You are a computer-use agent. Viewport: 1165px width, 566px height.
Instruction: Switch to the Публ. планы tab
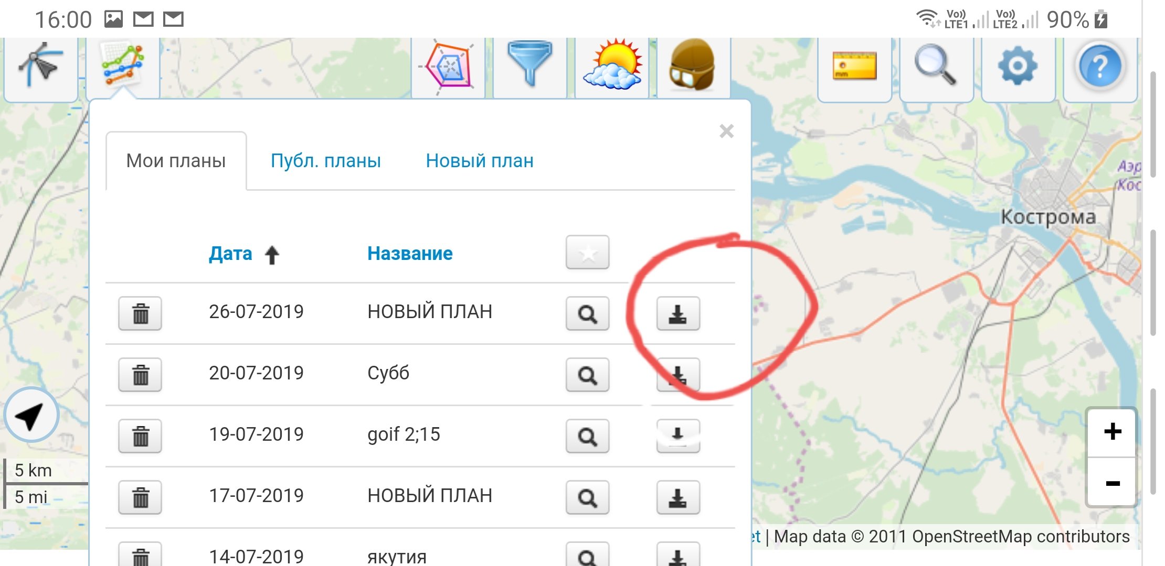tap(326, 161)
